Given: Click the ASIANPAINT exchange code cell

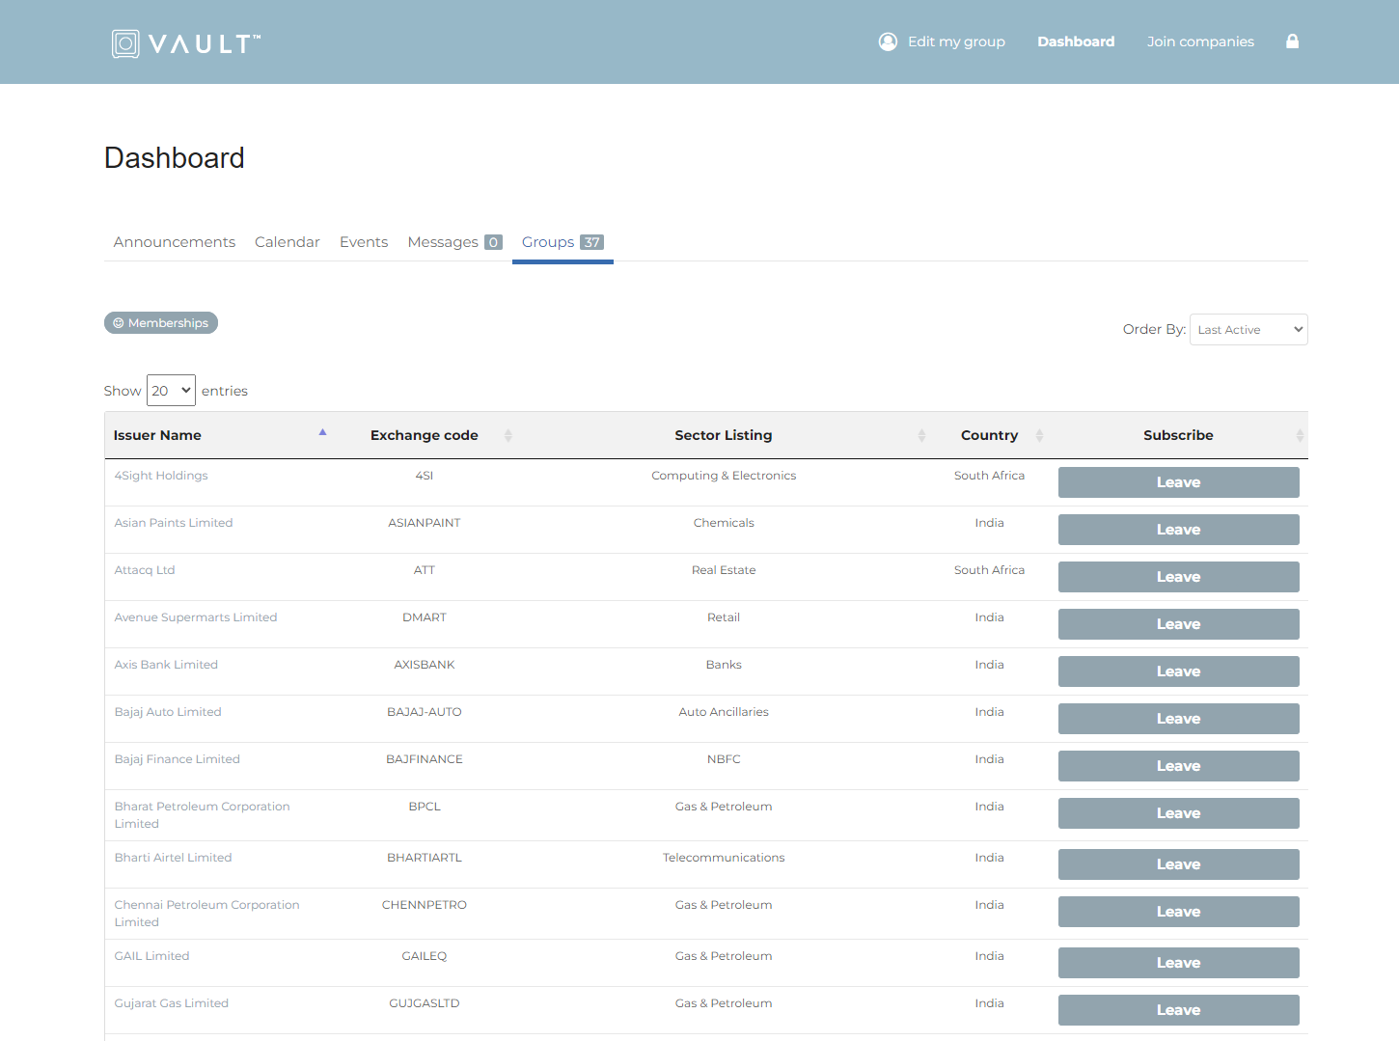Looking at the screenshot, I should (x=425, y=523).
